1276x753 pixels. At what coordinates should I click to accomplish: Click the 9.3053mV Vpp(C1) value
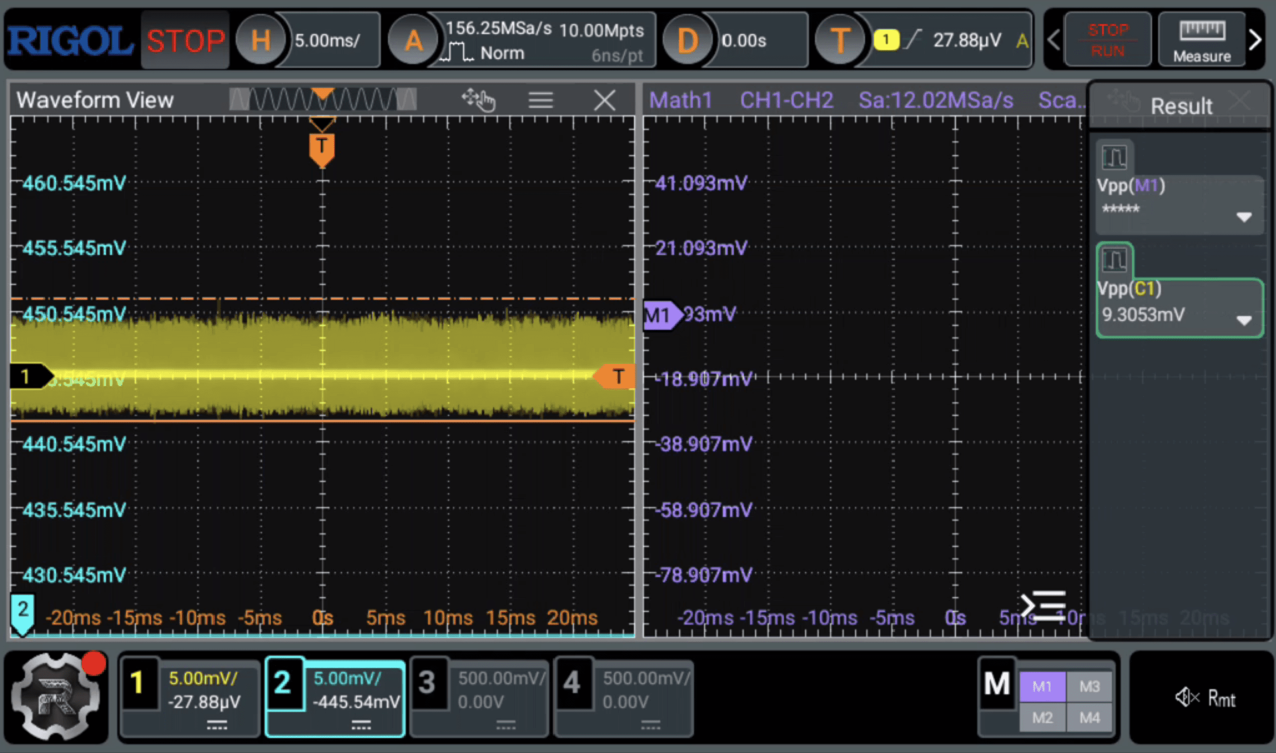pos(1143,314)
